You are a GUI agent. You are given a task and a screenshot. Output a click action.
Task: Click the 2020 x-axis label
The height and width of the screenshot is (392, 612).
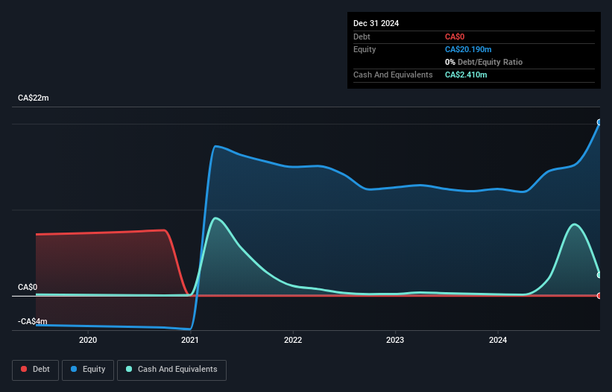88,340
